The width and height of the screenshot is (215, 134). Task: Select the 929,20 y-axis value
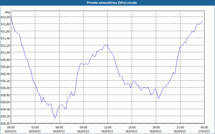[x=5, y=116]
